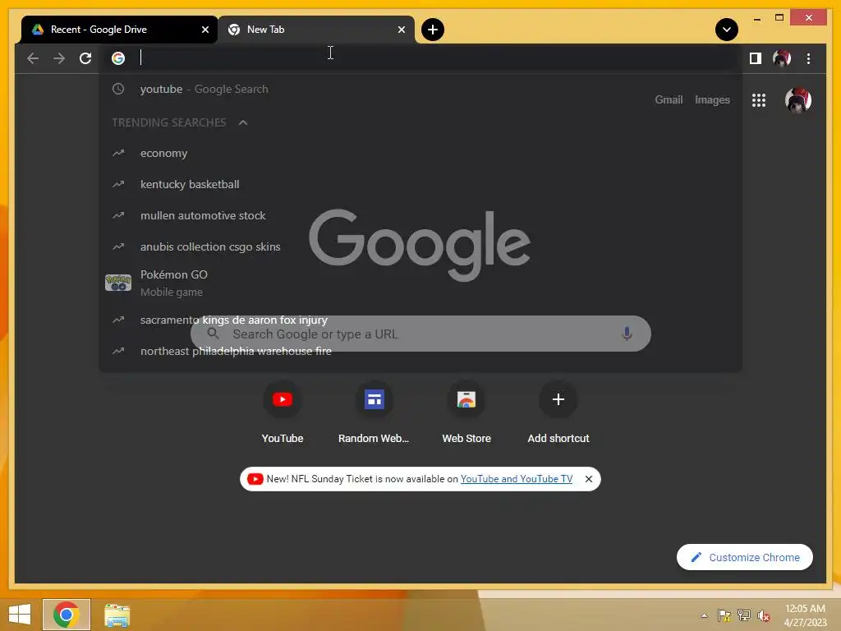Viewport: 841px width, 631px height.
Task: Click the Chrome taskbar icon
Action: point(67,615)
